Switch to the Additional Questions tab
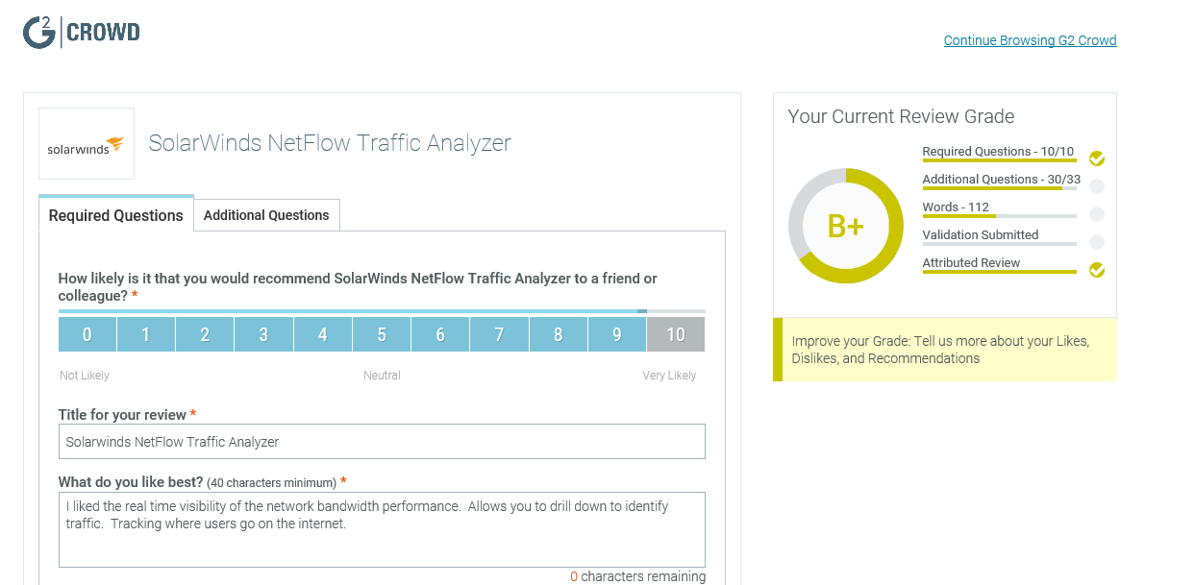The image size is (1195, 585). pyautogui.click(x=266, y=215)
